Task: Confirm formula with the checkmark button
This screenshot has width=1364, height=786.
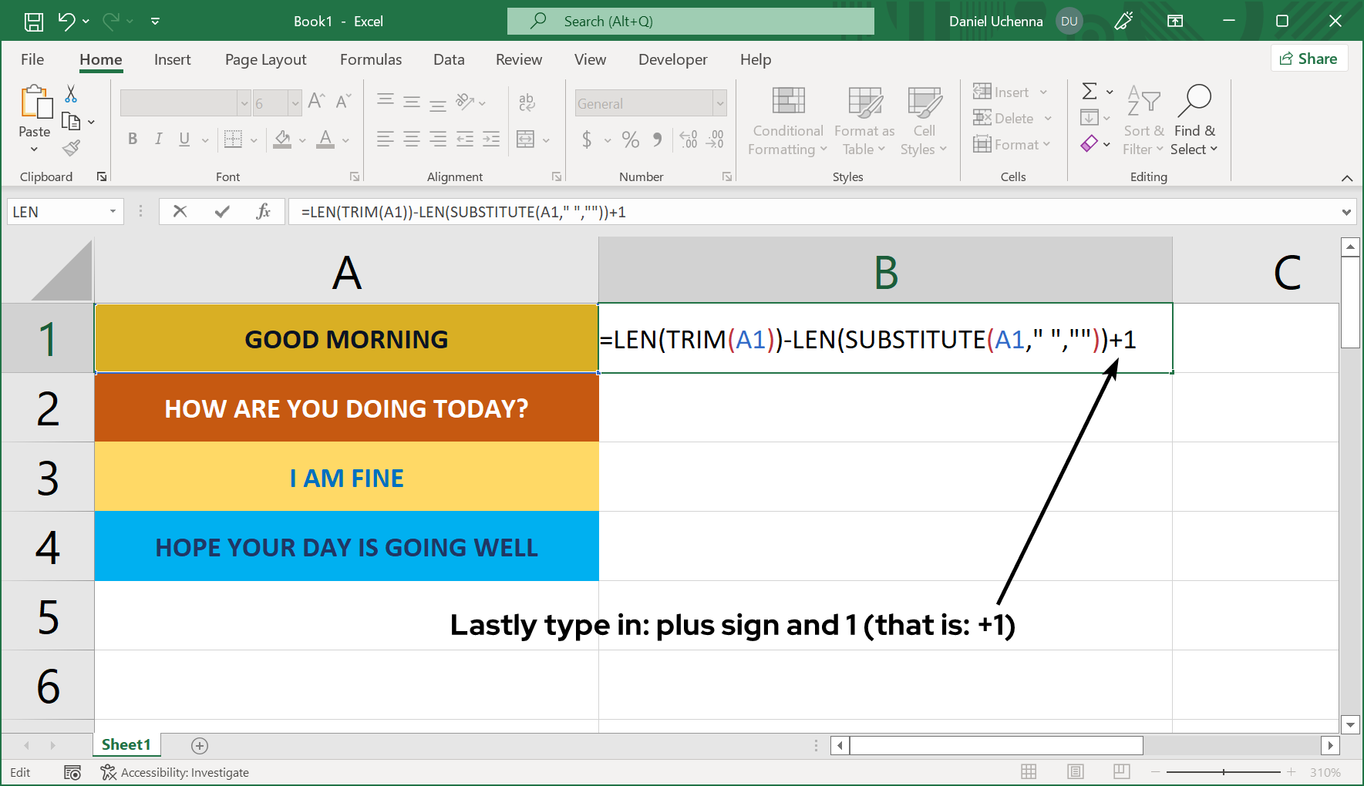Action: pyautogui.click(x=221, y=211)
